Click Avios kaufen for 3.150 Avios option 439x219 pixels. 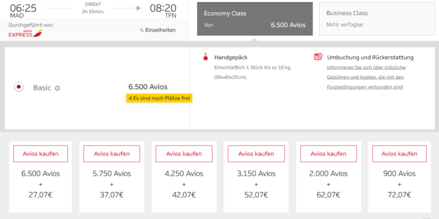[x=256, y=154]
